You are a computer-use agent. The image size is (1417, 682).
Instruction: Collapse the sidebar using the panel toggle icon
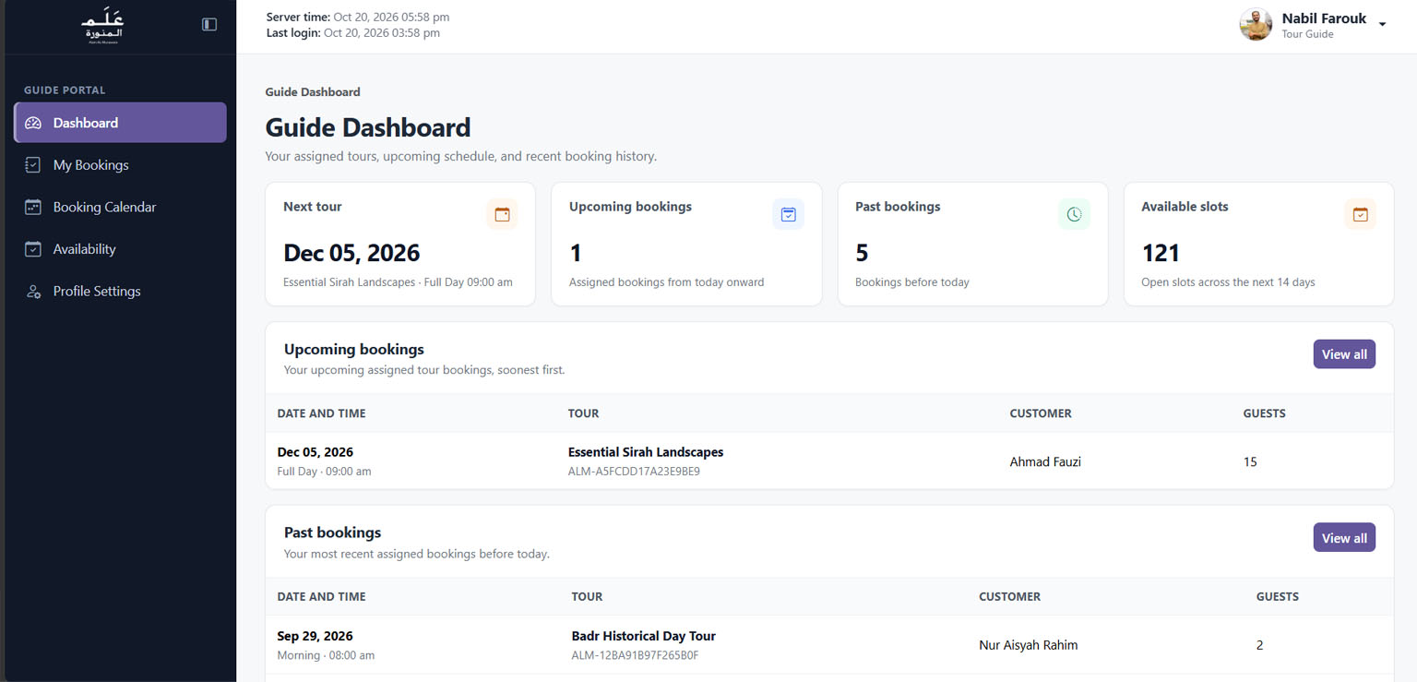pos(209,24)
